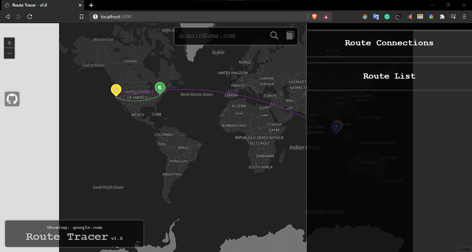The width and height of the screenshot is (472, 252).
Task: Click the North Atlantic Ocean label
Action: click(x=197, y=94)
